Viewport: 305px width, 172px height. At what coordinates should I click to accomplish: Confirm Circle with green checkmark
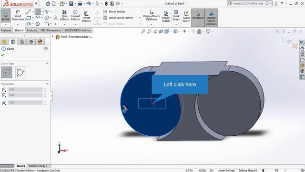pos(2,55)
